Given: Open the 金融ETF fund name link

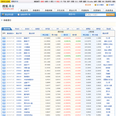Looking at the screenshot, I should [x=27, y=82].
